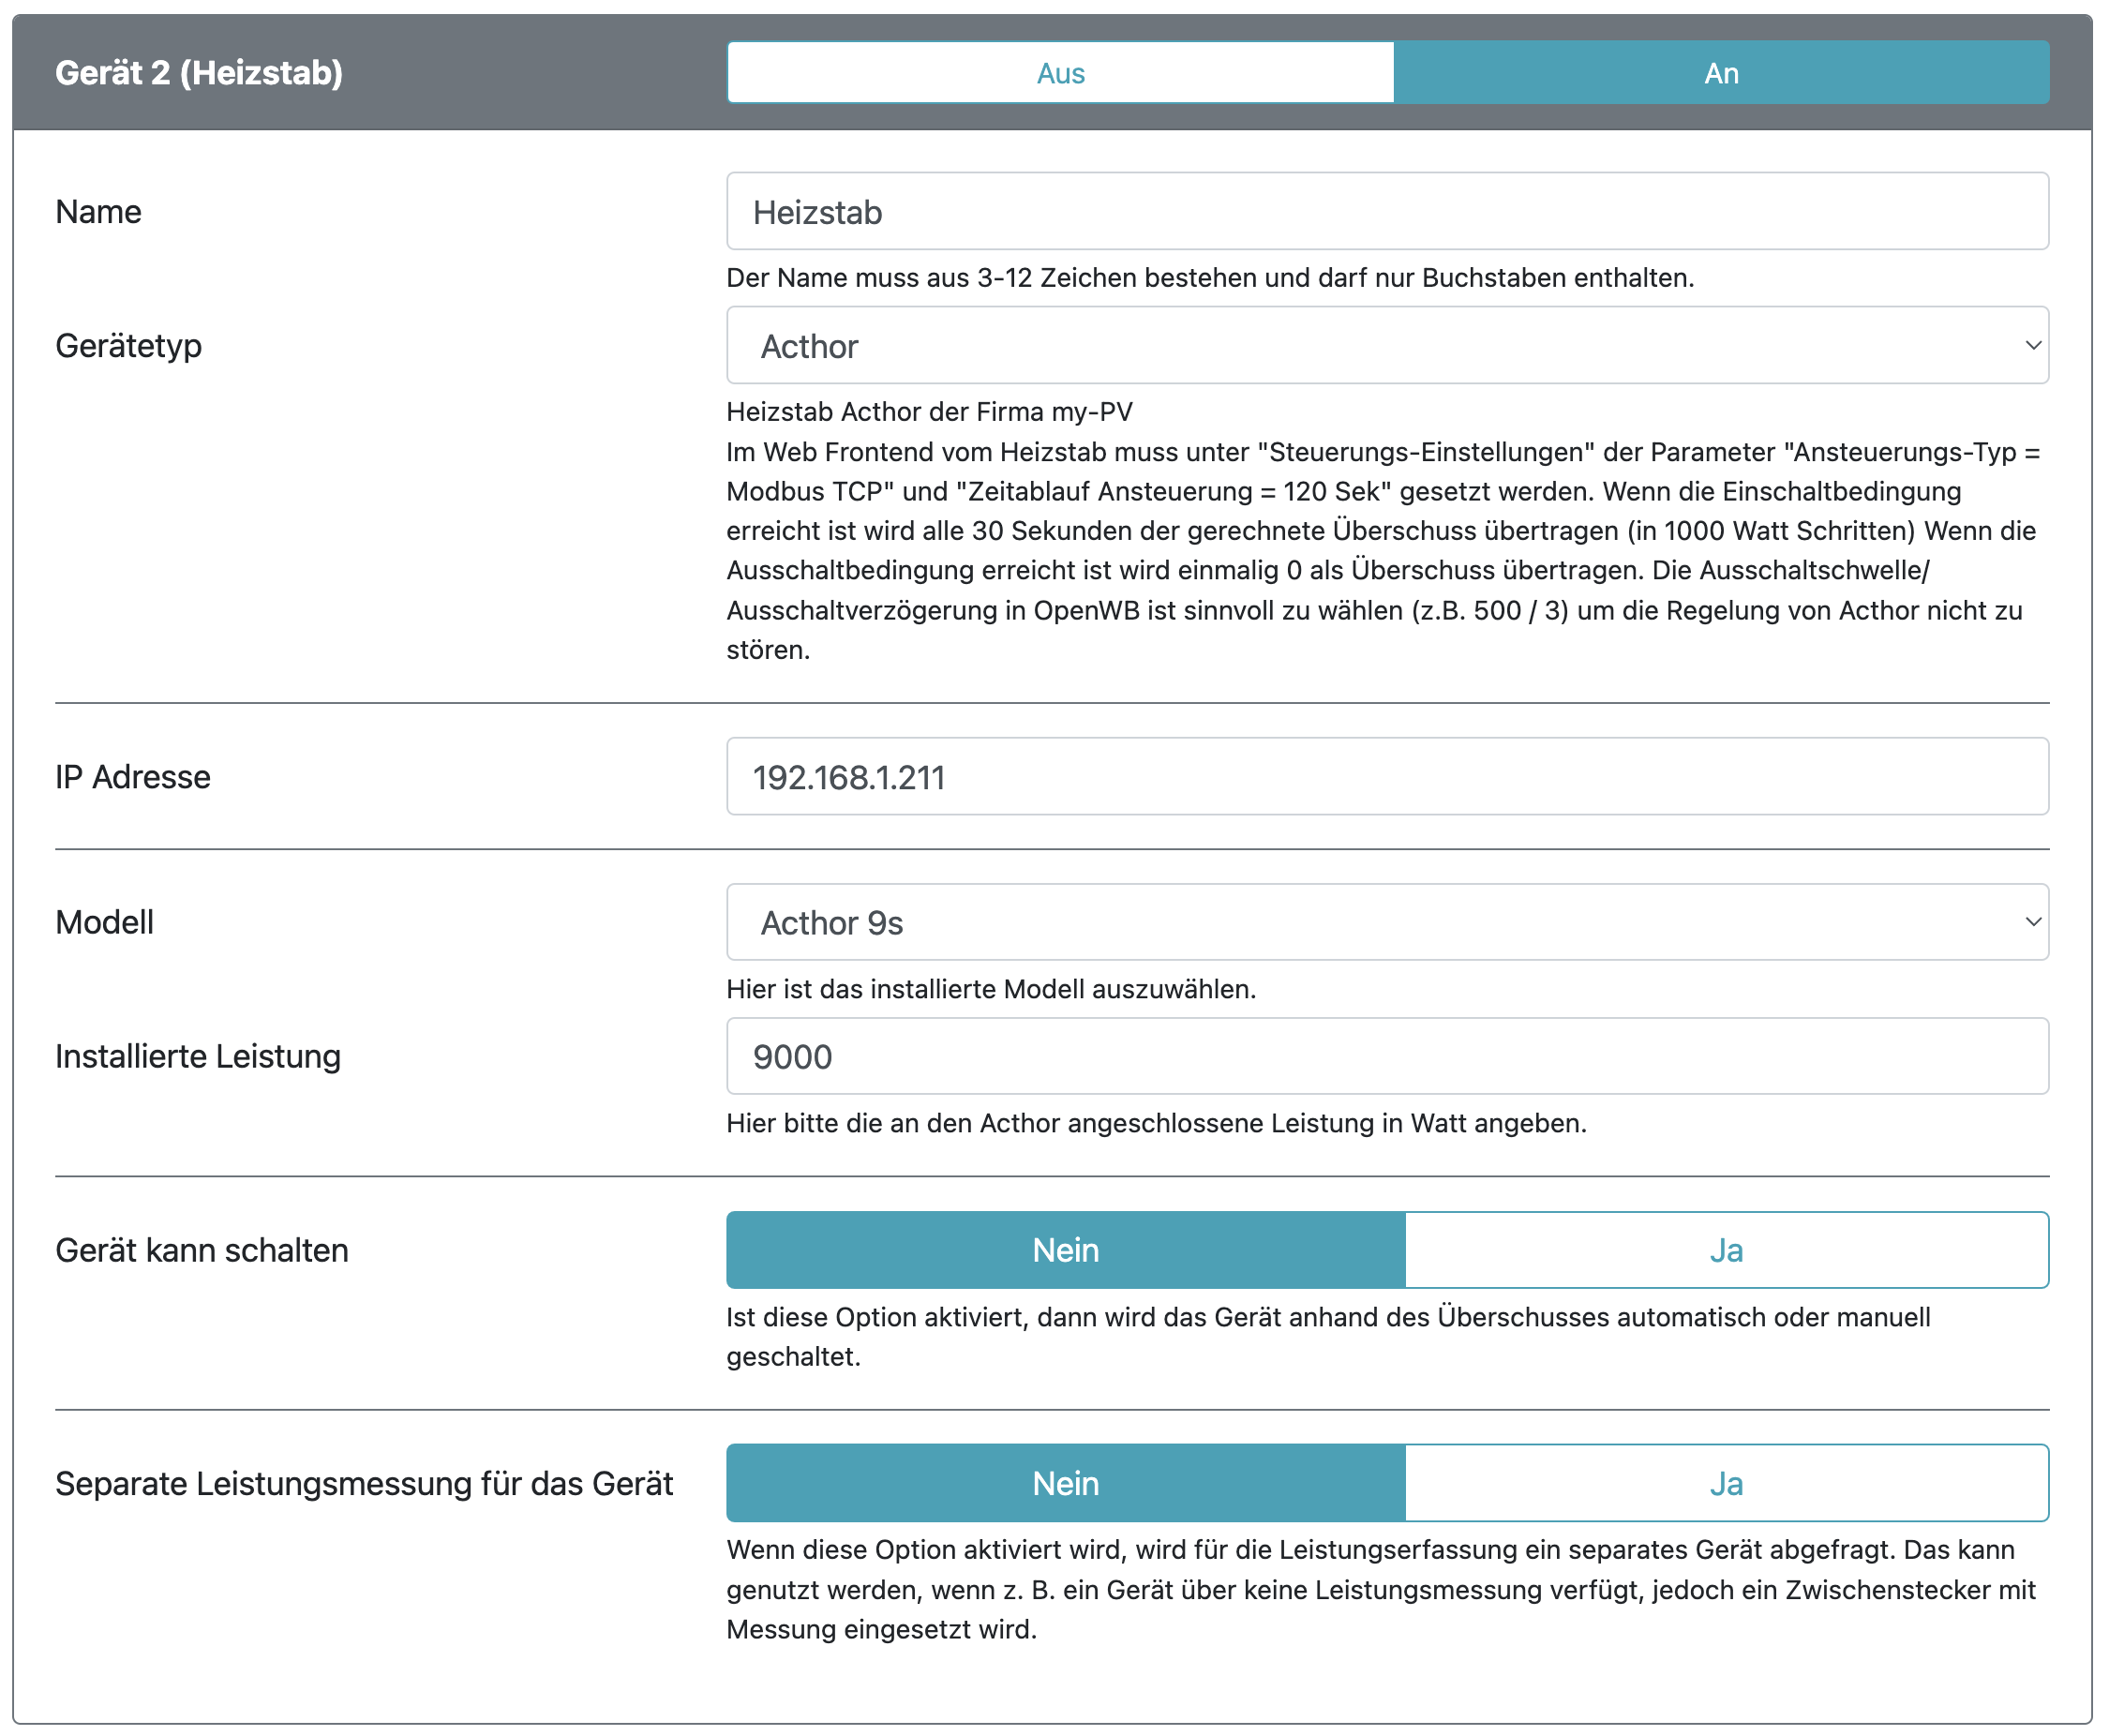This screenshot has height=1736, width=2109.
Task: Select Nein for Separate Leistungsmessung
Action: (1065, 1483)
